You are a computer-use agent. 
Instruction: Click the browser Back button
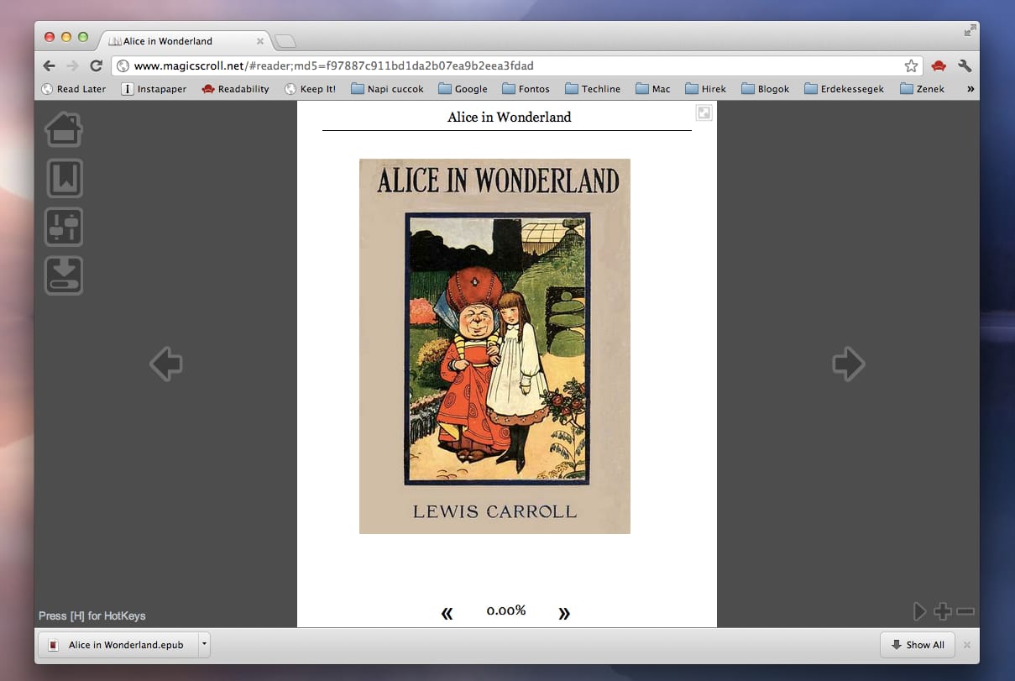[x=50, y=65]
